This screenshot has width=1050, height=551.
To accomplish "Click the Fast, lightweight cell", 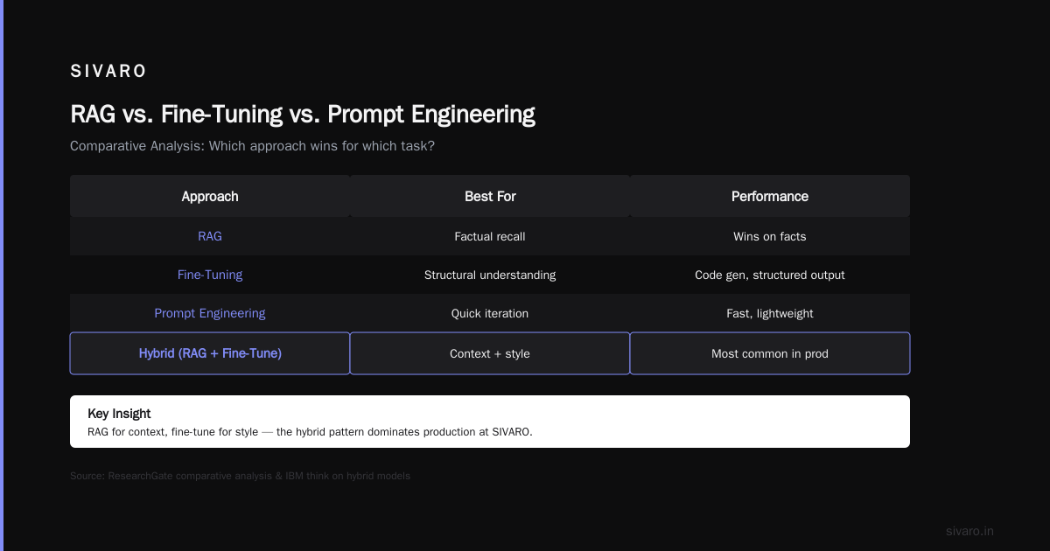I will pos(770,313).
